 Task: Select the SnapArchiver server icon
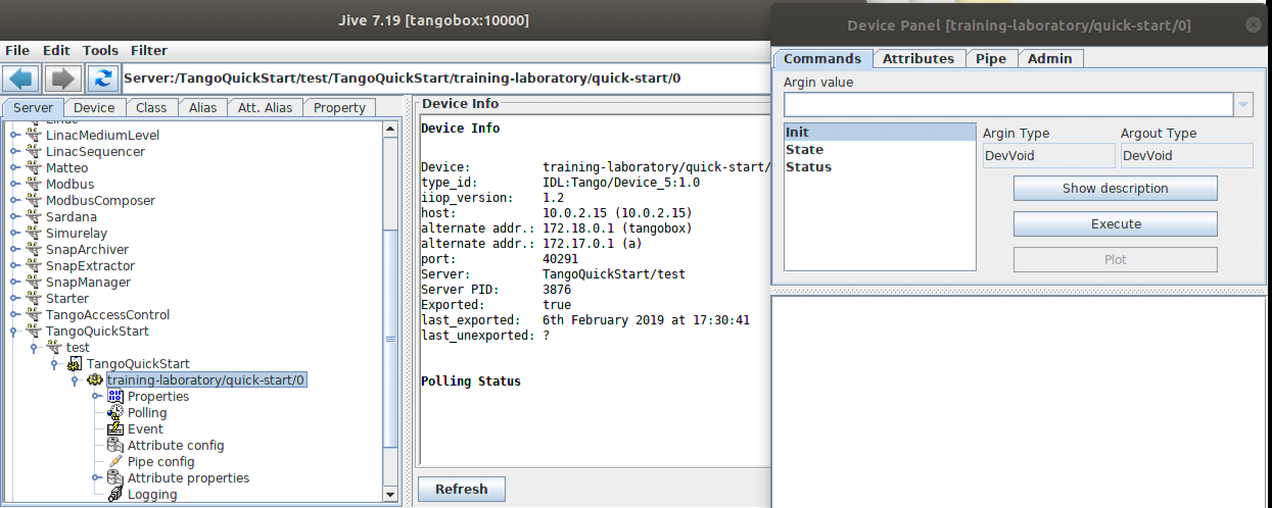pos(34,249)
